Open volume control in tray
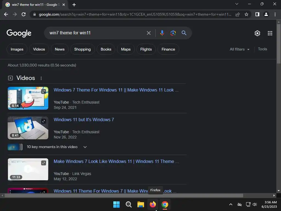The height and width of the screenshot is (211, 281). click(255, 204)
